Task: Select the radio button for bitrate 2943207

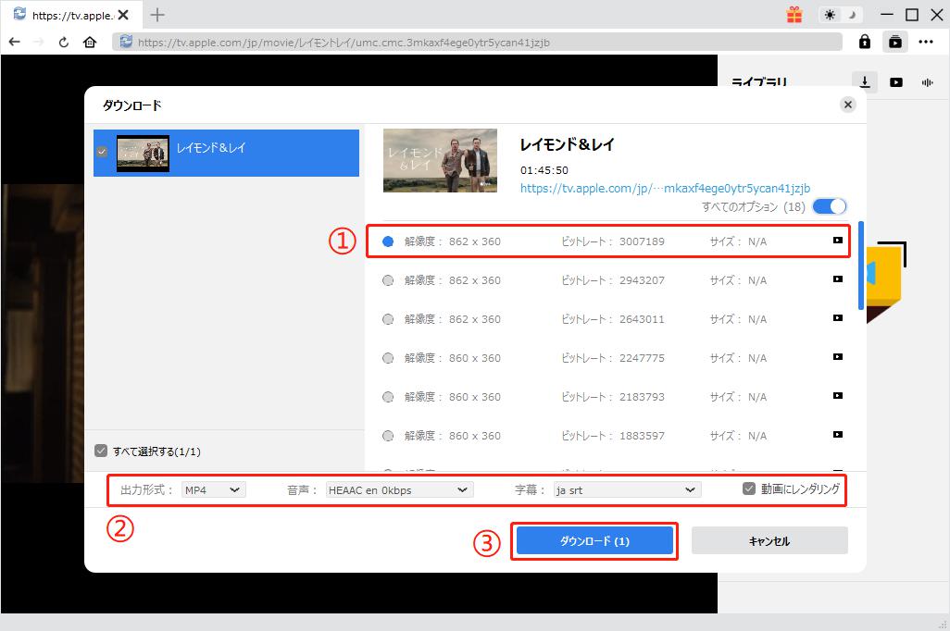Action: click(x=388, y=280)
